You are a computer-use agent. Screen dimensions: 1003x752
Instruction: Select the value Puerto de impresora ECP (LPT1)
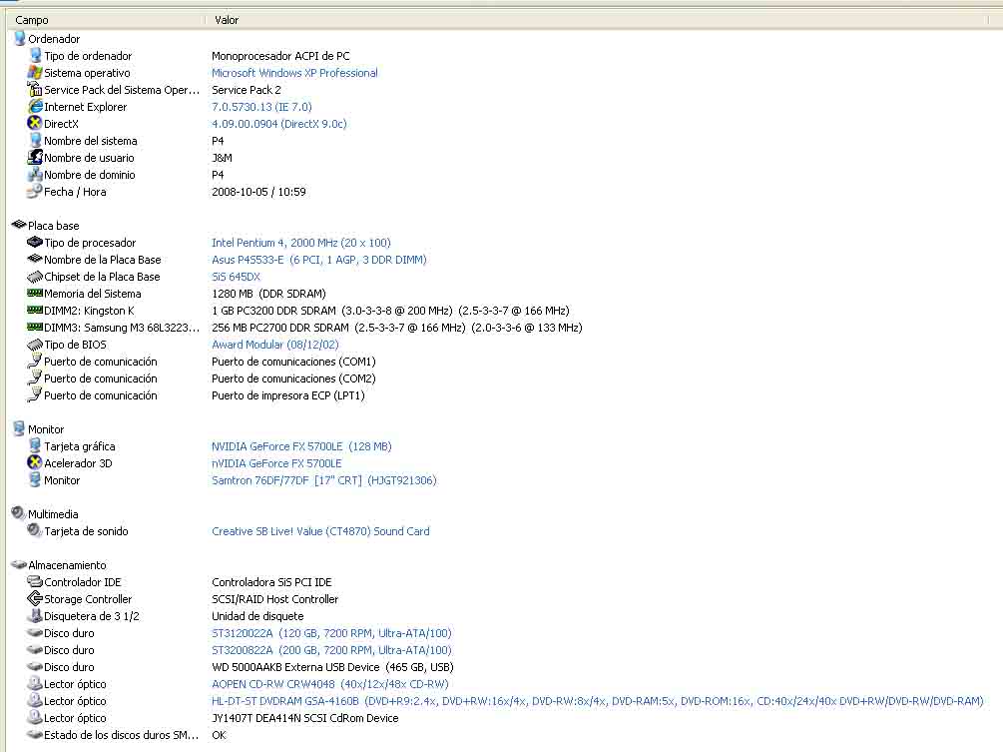tap(287, 395)
